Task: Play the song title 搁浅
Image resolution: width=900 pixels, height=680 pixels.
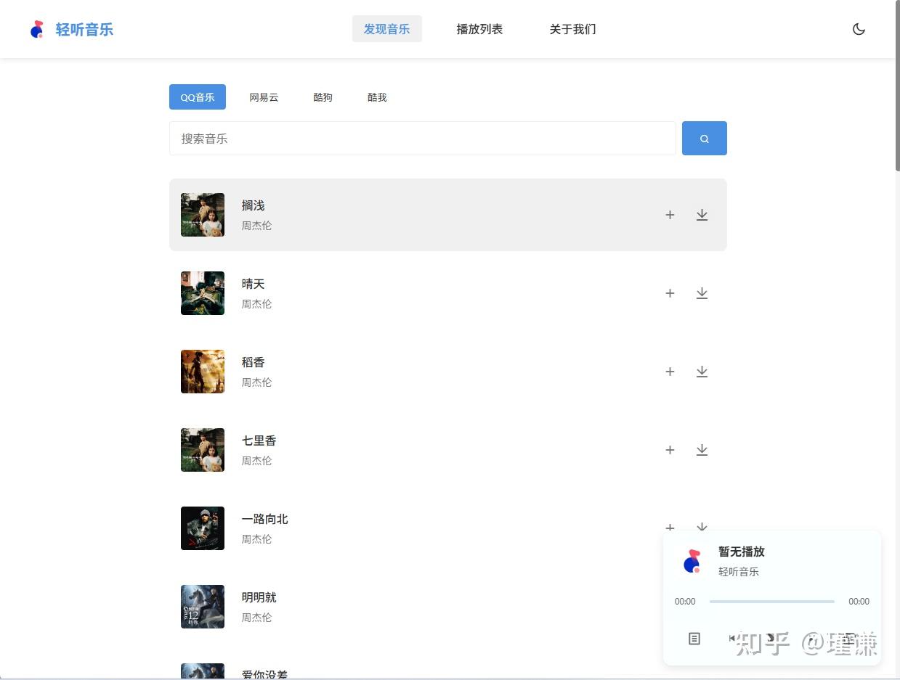Action: click(x=253, y=205)
